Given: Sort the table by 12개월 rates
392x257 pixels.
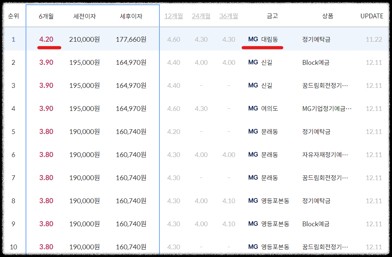Looking at the screenshot, I should tap(173, 16).
